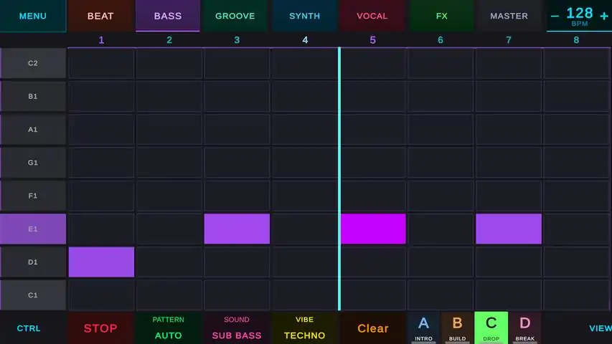
Task: Disable the D1 note at step 1
Action: tap(101, 262)
